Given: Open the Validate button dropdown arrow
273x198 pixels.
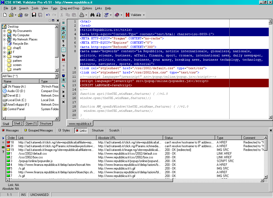Looking at the screenshot, I should coord(144,15).
